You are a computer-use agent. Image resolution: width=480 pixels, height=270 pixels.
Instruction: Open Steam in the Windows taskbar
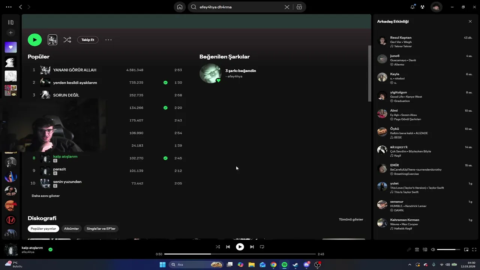pos(295,265)
